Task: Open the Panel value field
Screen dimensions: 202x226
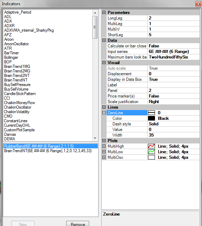Action: coord(173,91)
